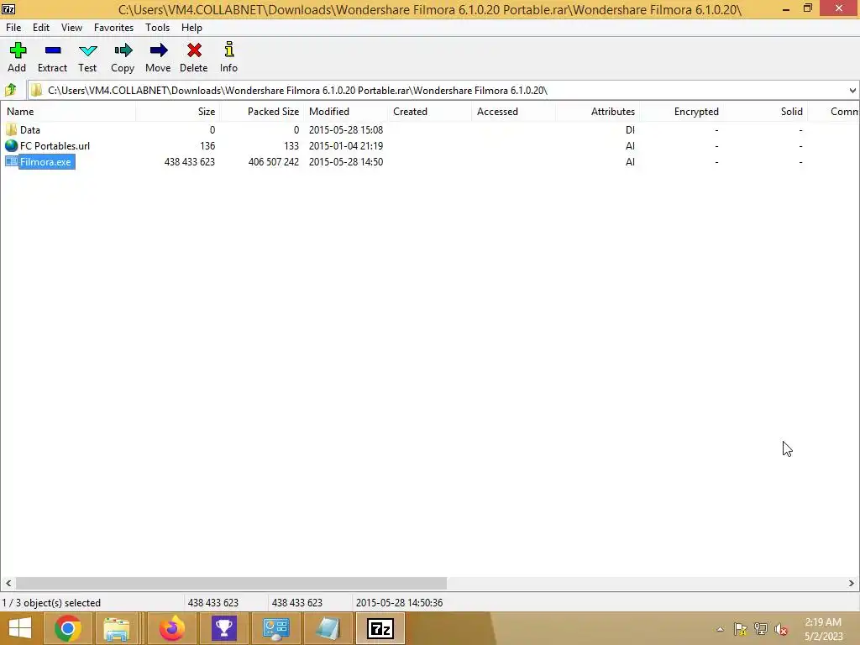Image resolution: width=860 pixels, height=645 pixels.
Task: Sort by the Name column header
Action: point(68,112)
